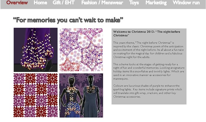Click the paragraph about luxurious purple colours

click(147, 91)
